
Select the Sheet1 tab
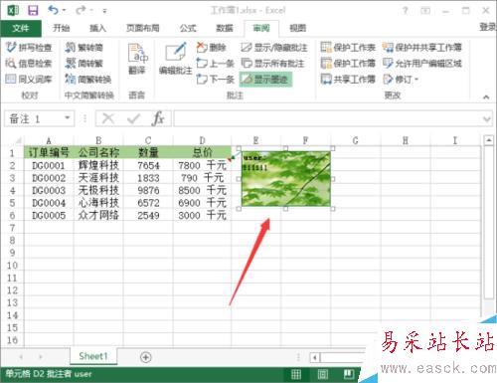pyautogui.click(x=93, y=356)
